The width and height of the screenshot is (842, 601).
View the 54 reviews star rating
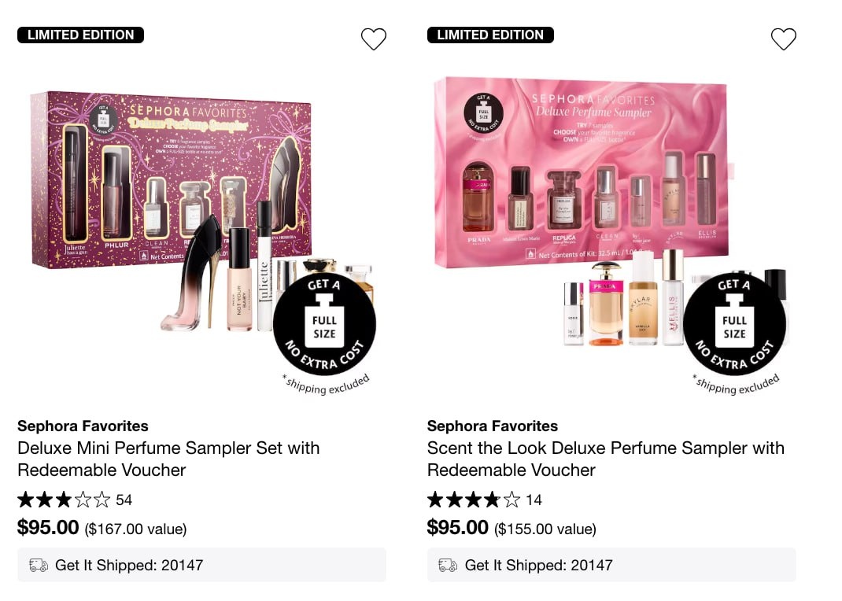75,500
